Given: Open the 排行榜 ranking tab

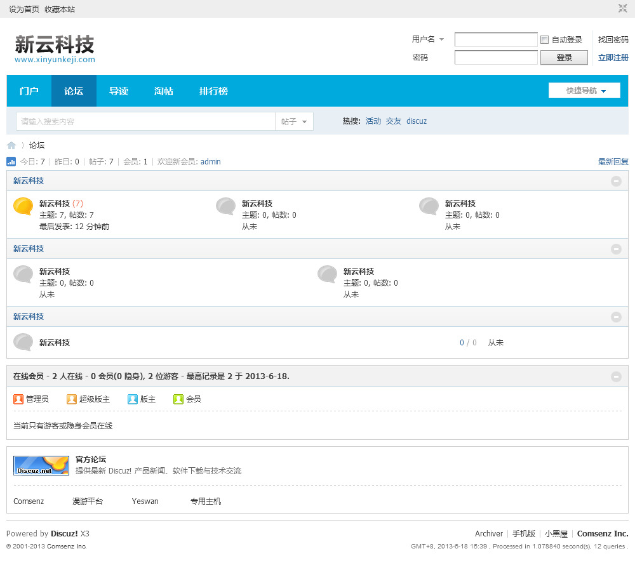Looking at the screenshot, I should coord(213,91).
